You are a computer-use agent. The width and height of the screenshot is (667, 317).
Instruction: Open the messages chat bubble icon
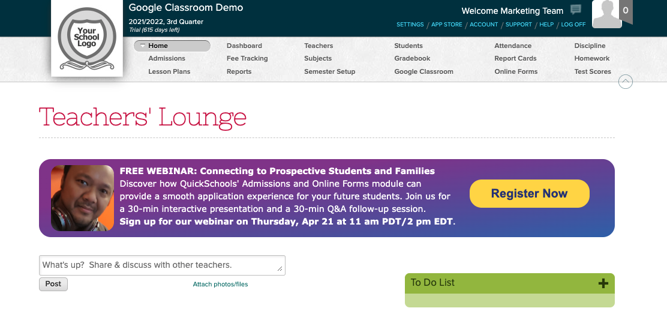click(576, 10)
